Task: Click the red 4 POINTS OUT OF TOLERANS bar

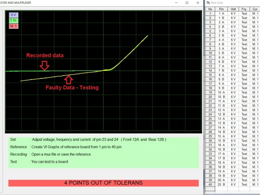Action: 103,183
